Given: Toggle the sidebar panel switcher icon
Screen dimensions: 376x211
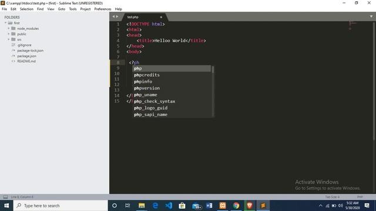Looking at the screenshot, I should coord(5,197).
